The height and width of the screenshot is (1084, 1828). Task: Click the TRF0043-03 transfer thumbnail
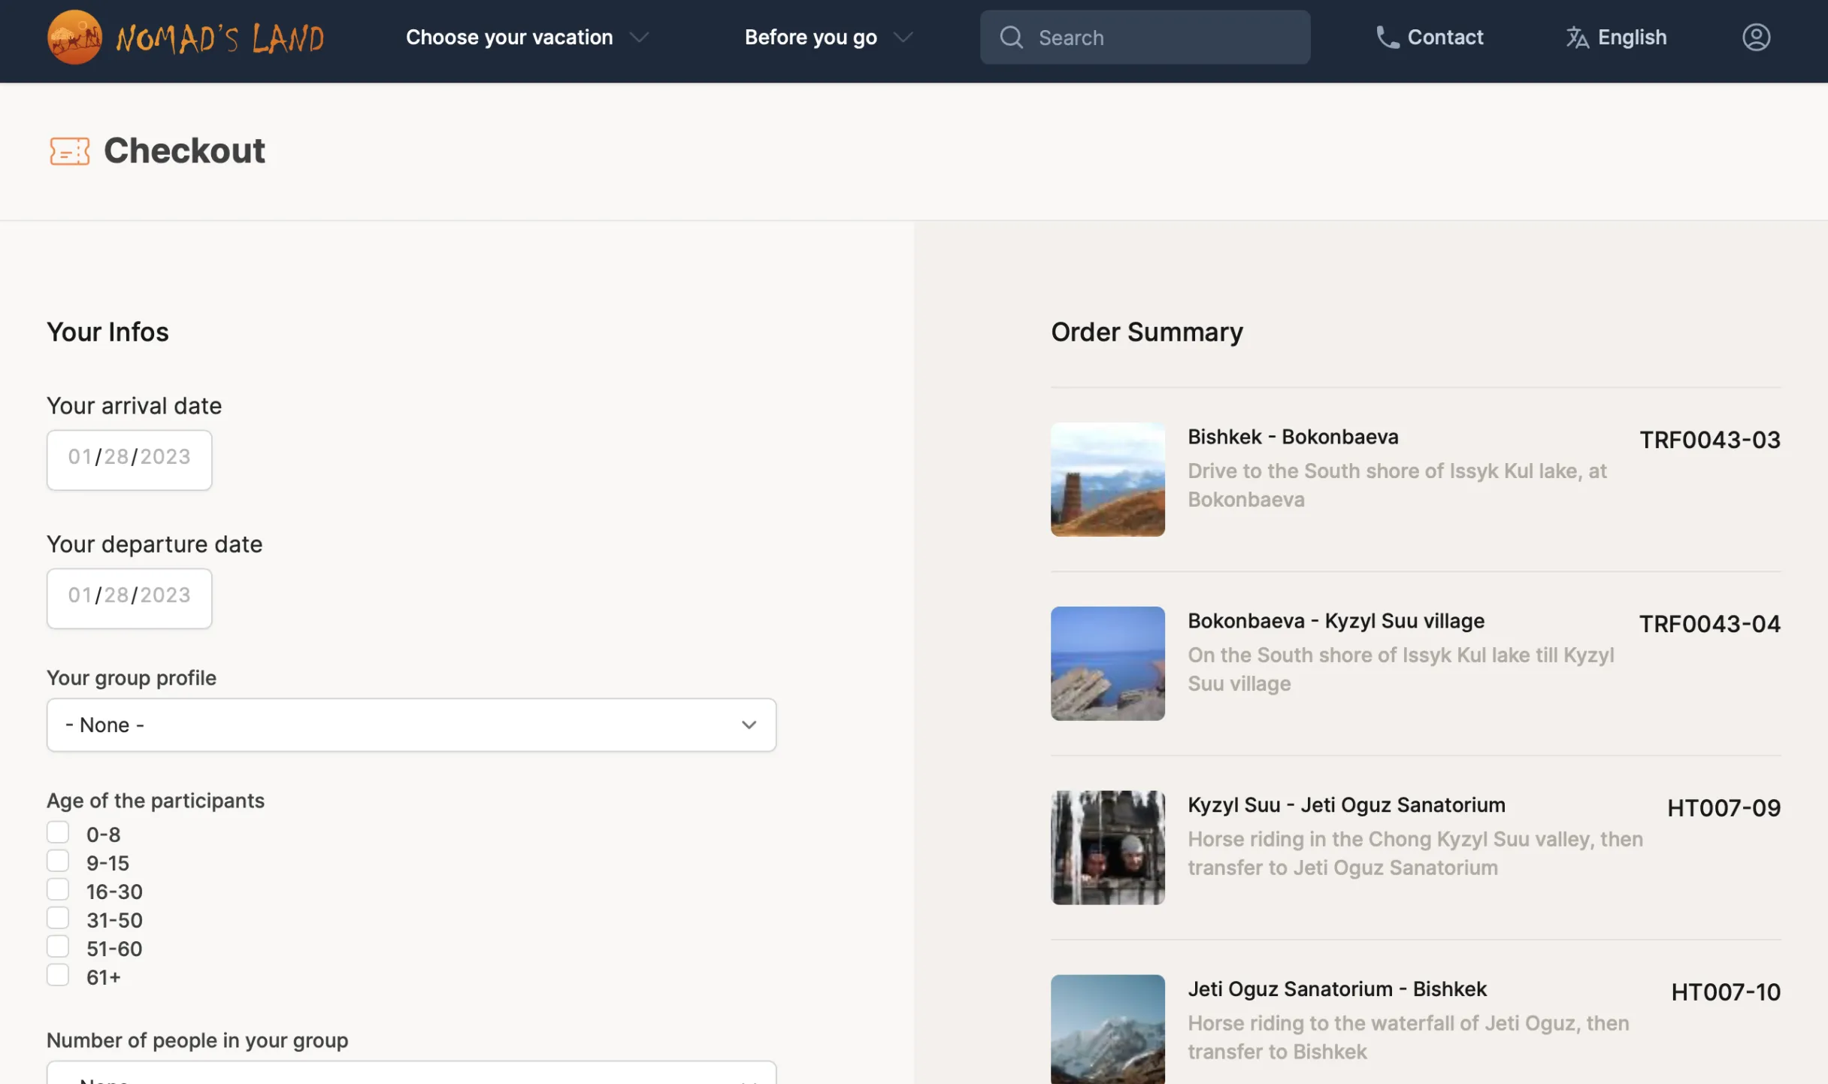coord(1107,479)
